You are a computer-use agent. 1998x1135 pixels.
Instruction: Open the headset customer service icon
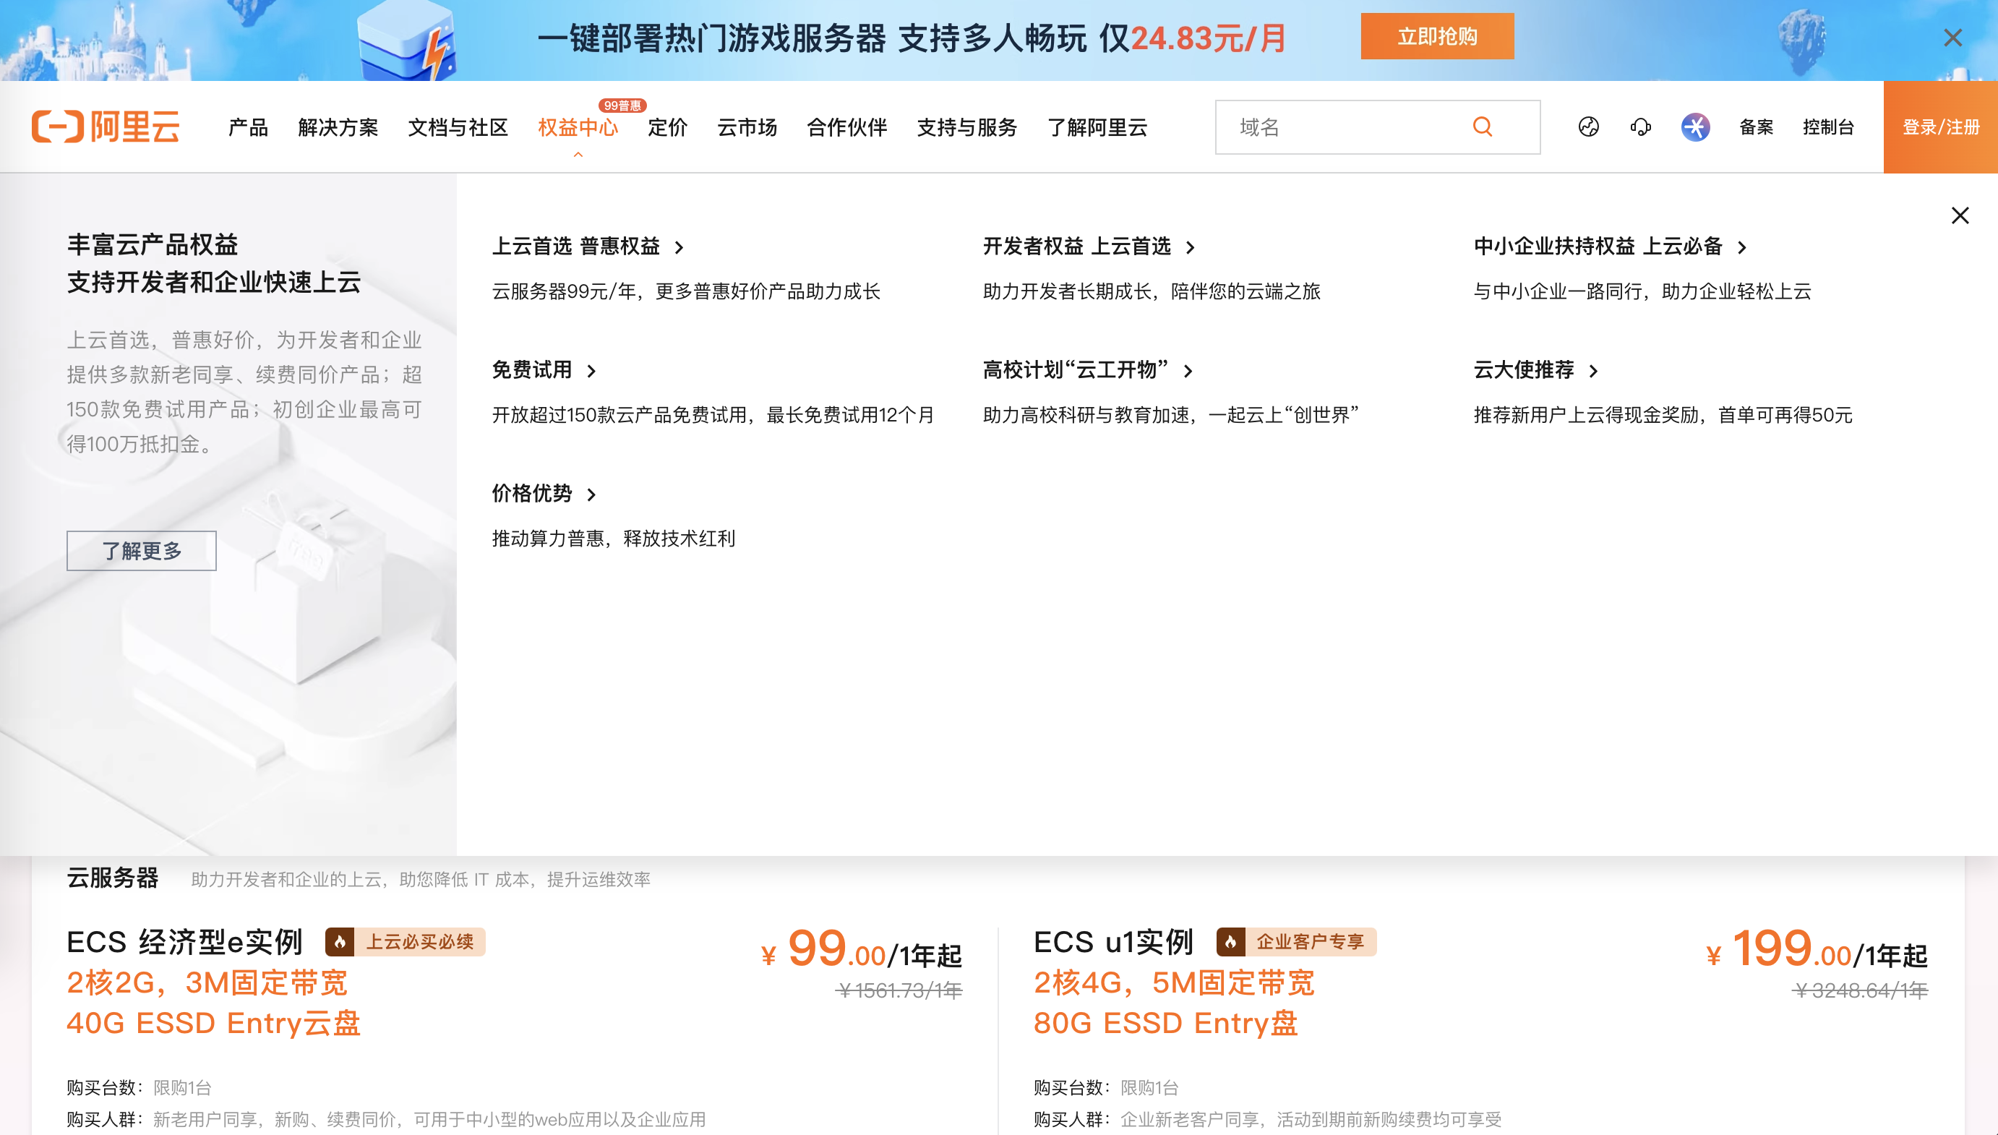1640,127
